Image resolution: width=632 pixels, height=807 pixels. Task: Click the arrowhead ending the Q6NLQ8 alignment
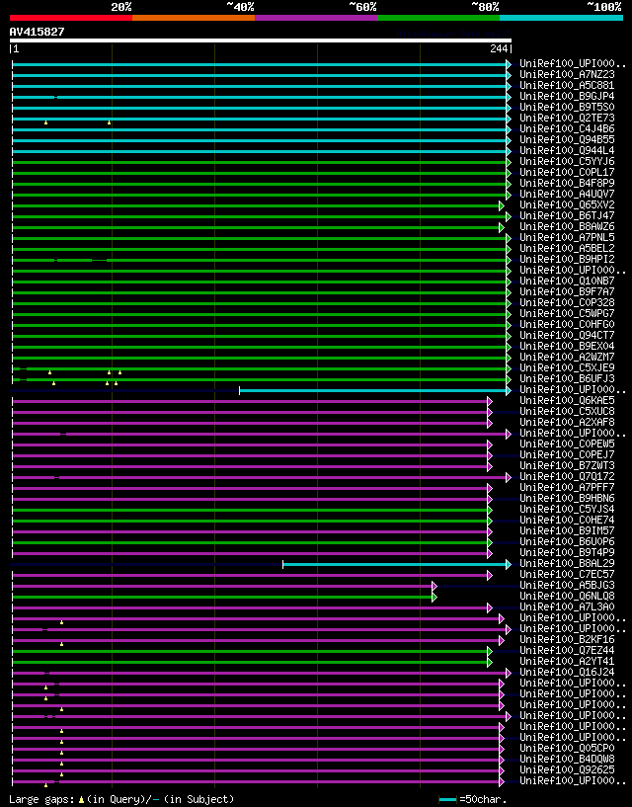(x=434, y=597)
